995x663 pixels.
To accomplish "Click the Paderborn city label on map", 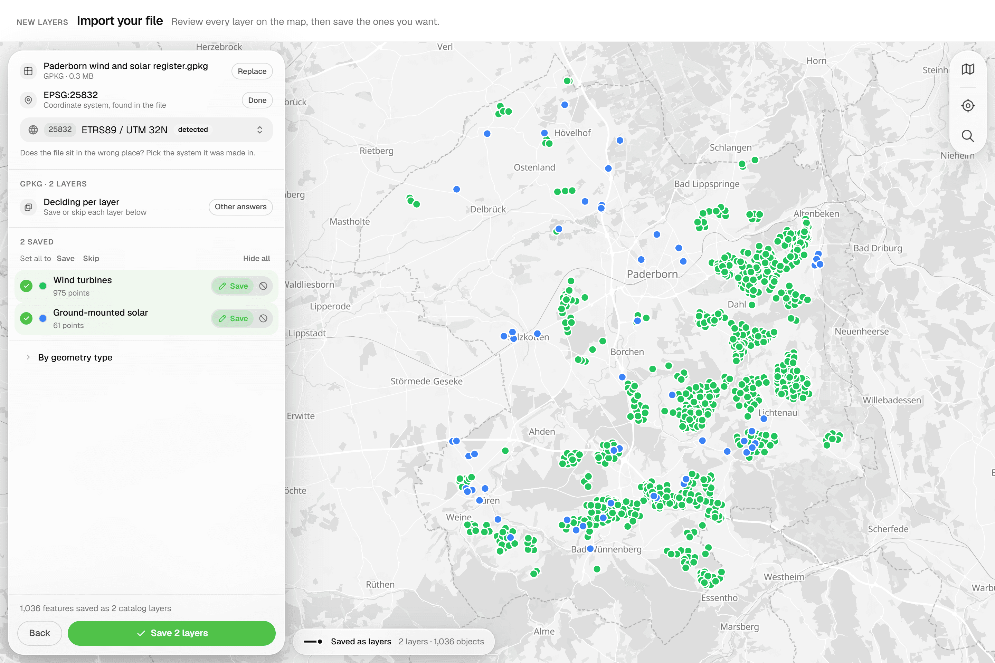I will click(652, 274).
